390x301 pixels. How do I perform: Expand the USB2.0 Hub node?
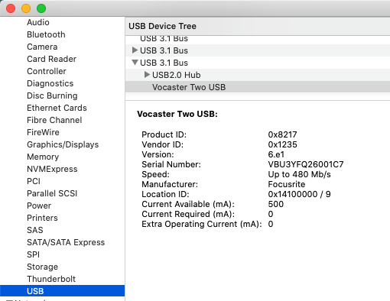147,75
